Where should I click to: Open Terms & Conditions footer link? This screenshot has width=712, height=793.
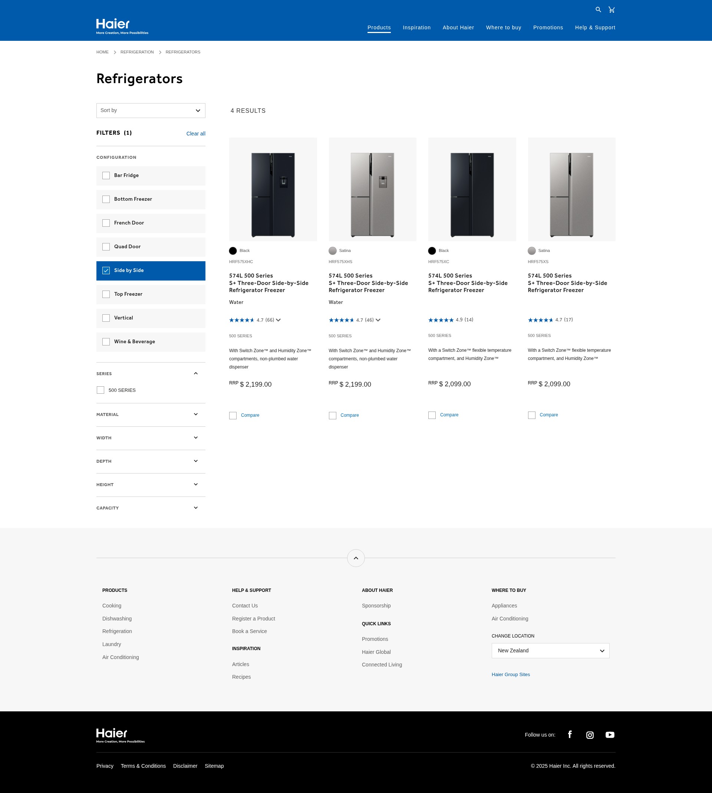[x=143, y=766]
